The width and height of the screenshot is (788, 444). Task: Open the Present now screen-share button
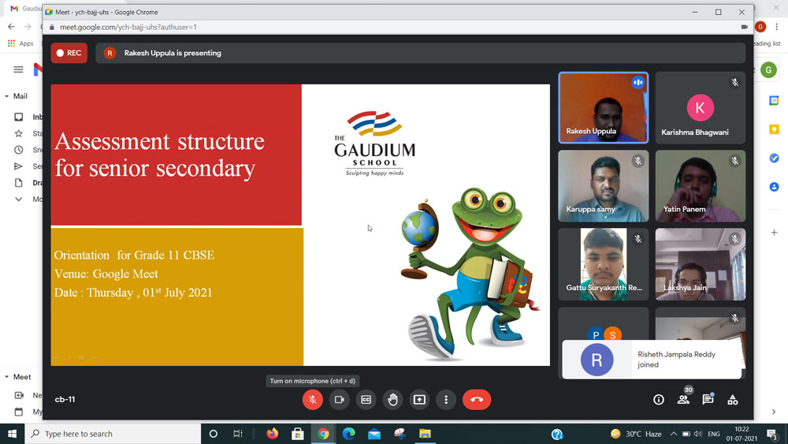pos(419,400)
